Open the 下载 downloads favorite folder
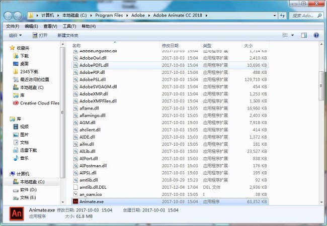The height and width of the screenshot is (226, 327). 24,56
